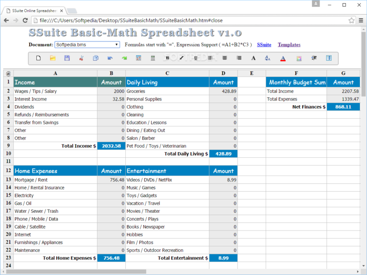Select the Total Expenses value 1339.47
The image size is (367, 275).
[x=344, y=99]
